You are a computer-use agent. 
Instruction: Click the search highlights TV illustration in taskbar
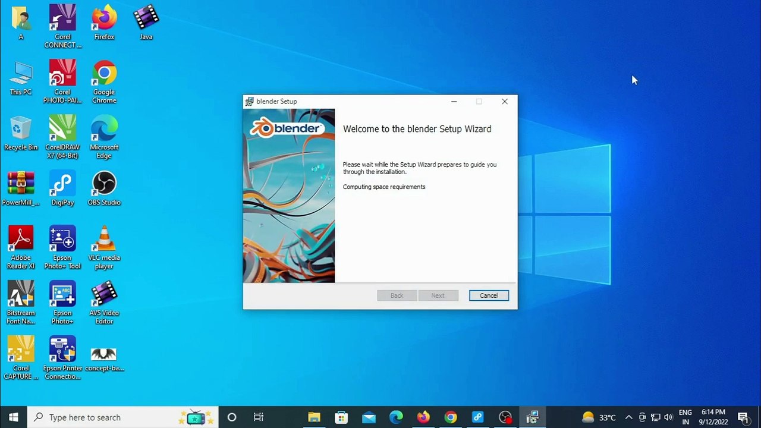click(196, 417)
